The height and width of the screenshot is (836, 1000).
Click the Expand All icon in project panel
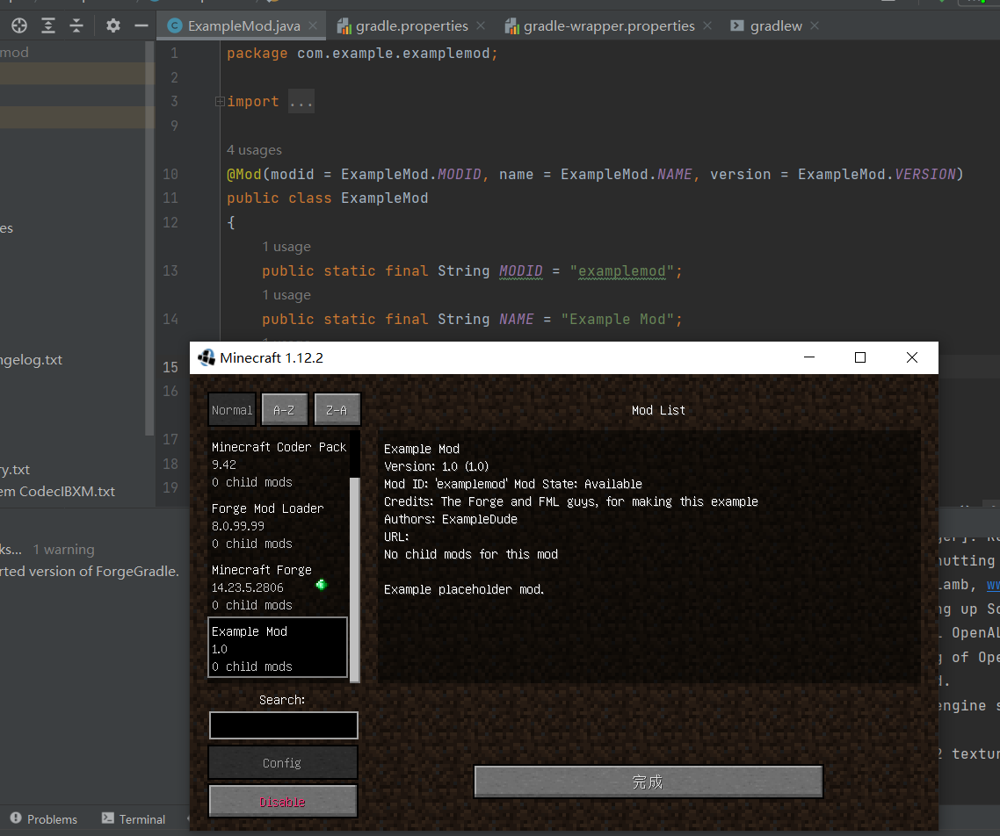[48, 25]
